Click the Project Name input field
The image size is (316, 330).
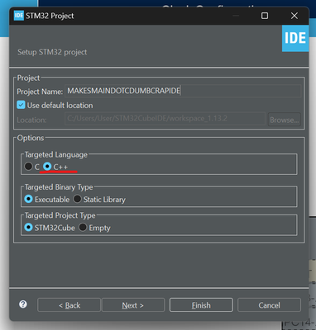183,91
